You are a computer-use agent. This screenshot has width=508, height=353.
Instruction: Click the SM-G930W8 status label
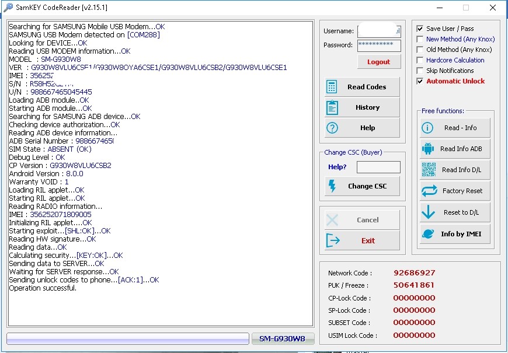pyautogui.click(x=283, y=339)
